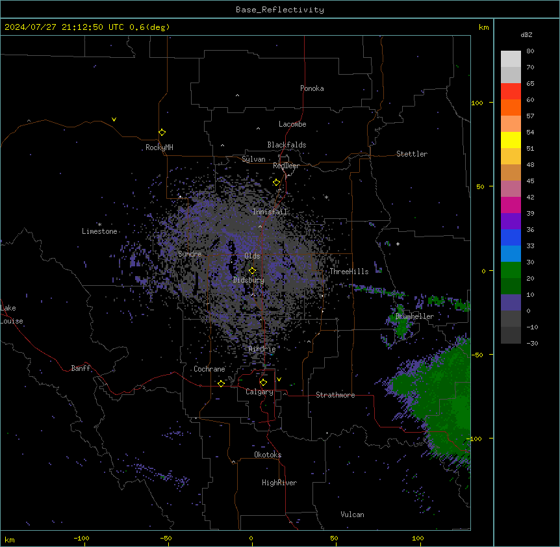Click the Banff town label
The height and width of the screenshot is (547, 560).
coord(81,368)
